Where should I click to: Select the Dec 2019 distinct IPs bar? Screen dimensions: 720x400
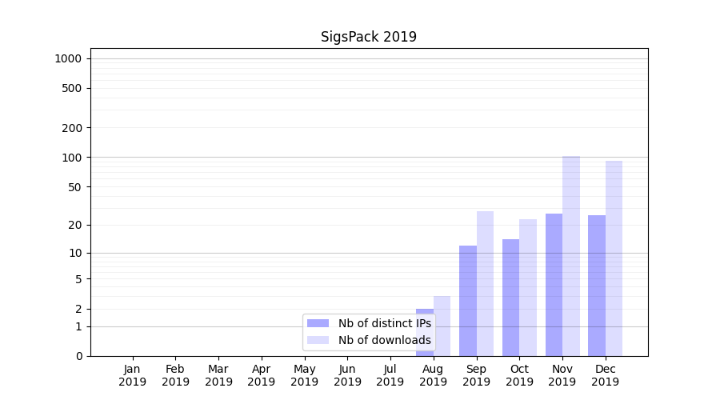(x=597, y=285)
